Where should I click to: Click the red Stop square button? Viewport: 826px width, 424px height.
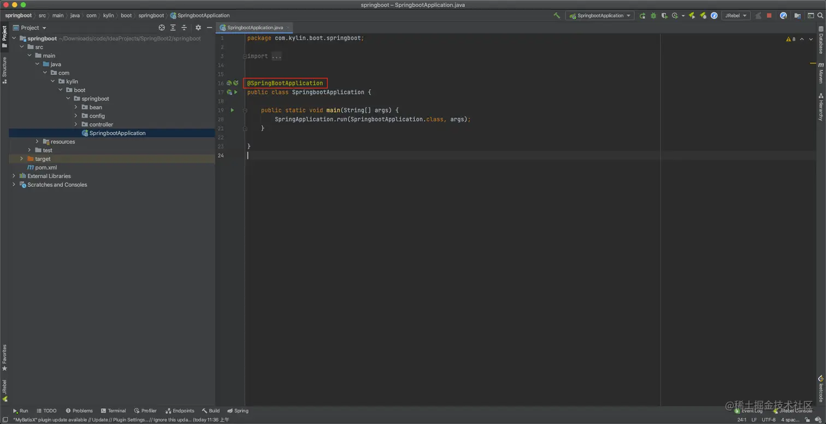point(769,15)
